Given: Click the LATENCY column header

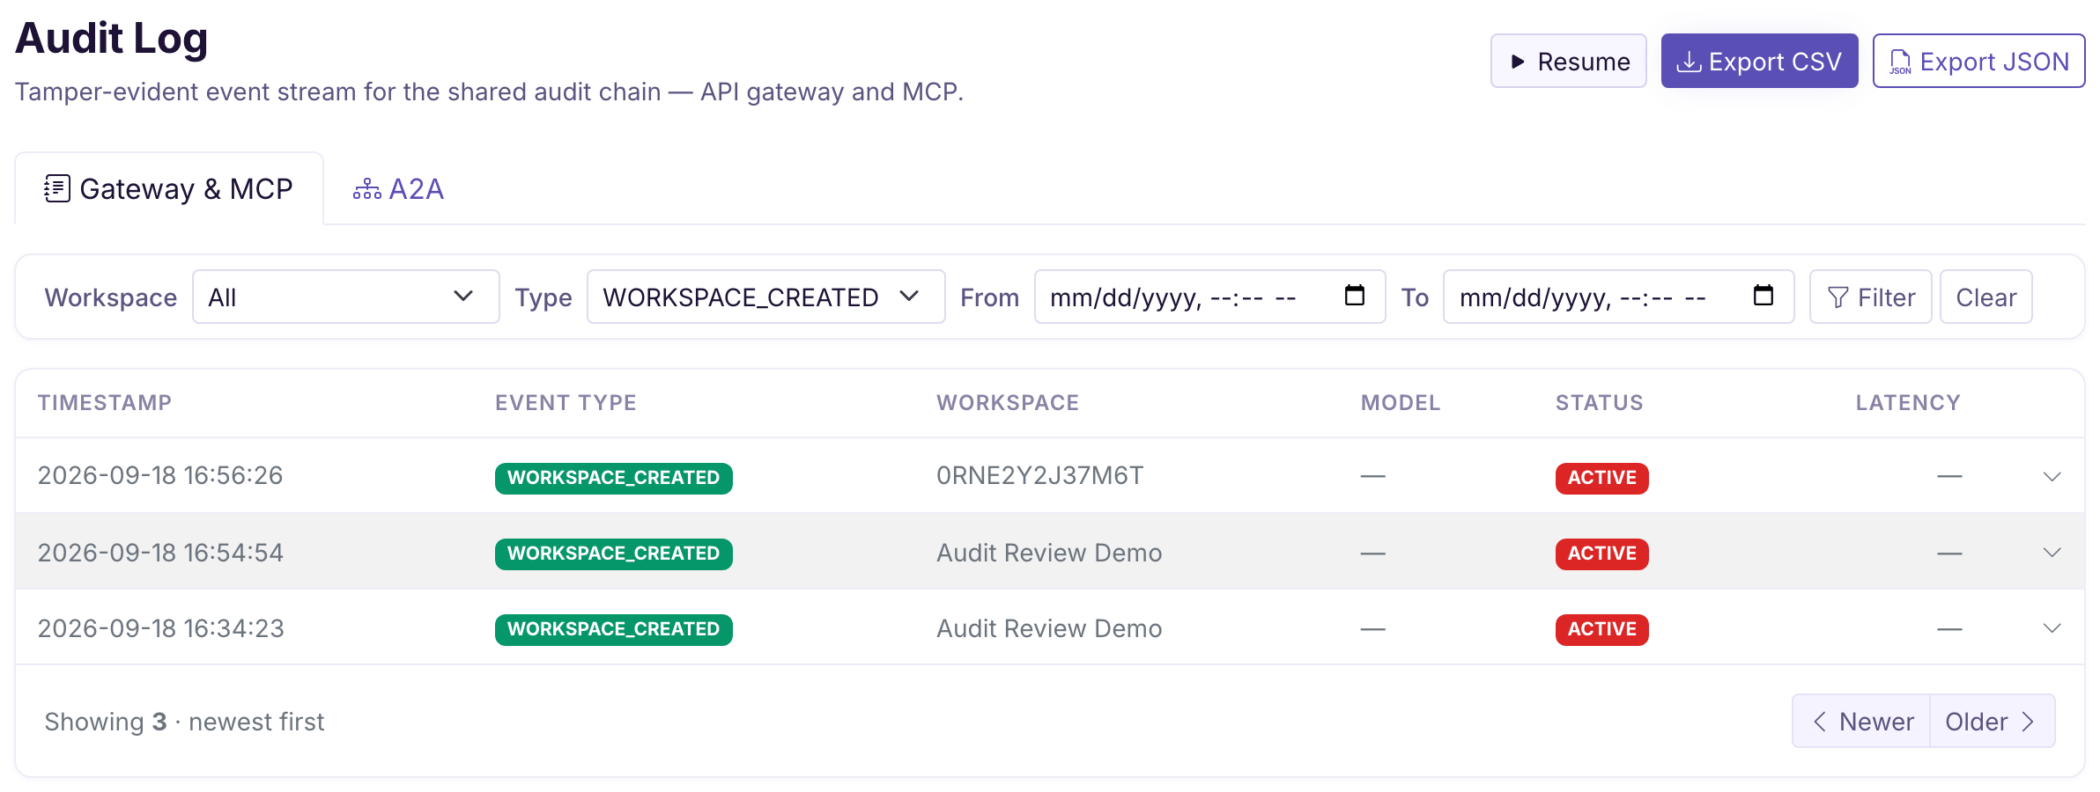Looking at the screenshot, I should [1908, 402].
